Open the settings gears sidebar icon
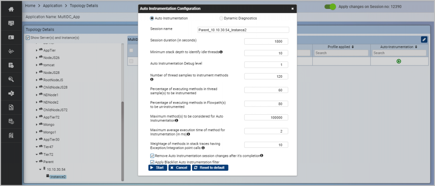Image resolution: width=435 pixels, height=186 pixels. tap(11, 93)
